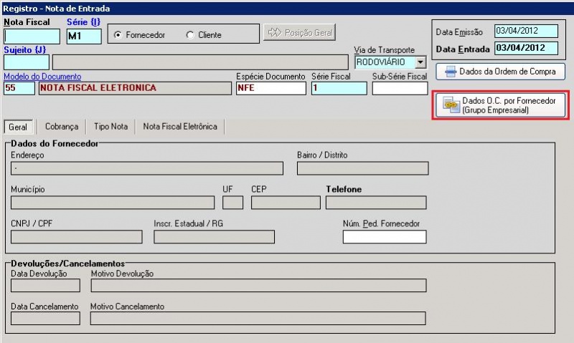The image size is (574, 343).
Task: Click the Modelo do Documento field showing 55
Action: [x=19, y=88]
